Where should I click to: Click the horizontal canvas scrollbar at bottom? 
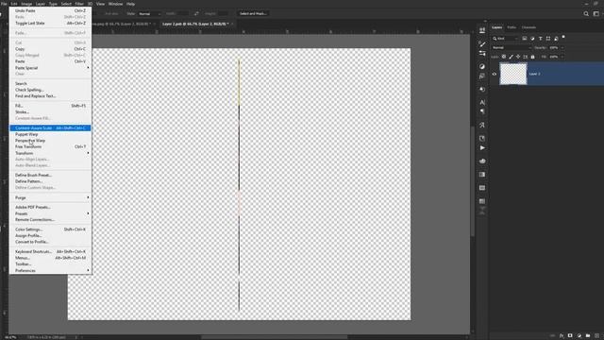pos(275,337)
